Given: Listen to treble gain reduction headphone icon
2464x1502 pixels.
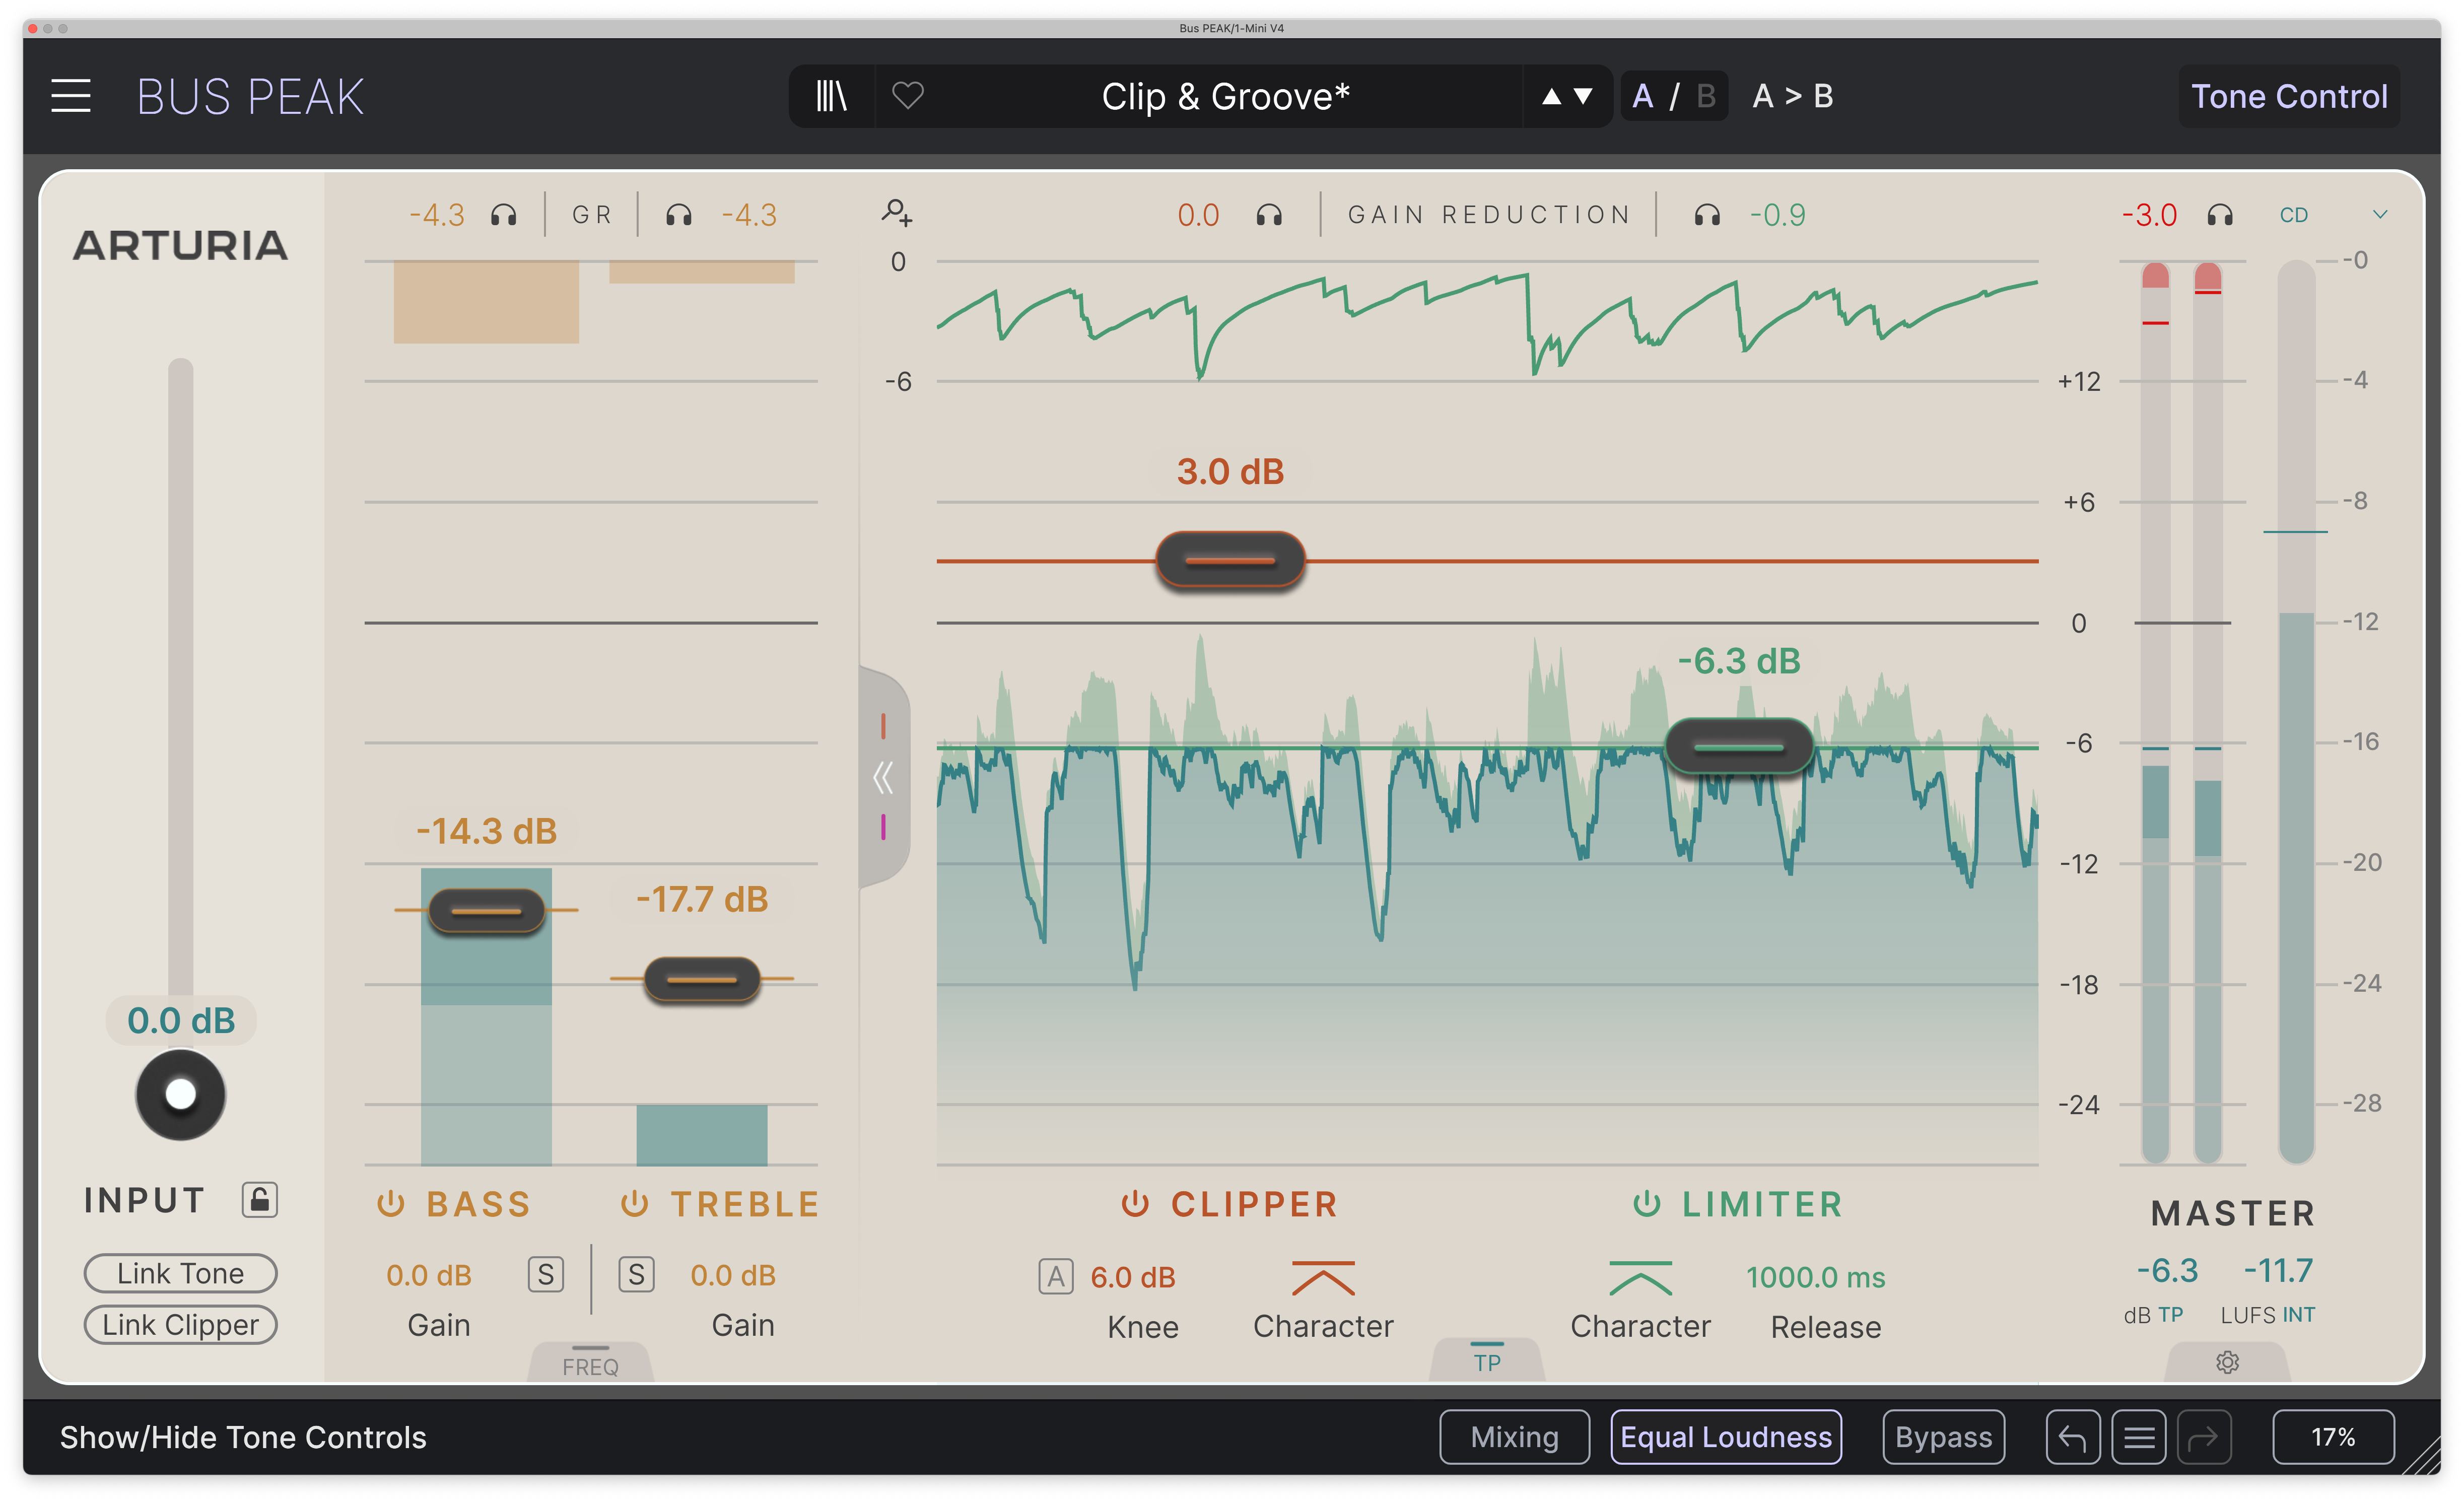Looking at the screenshot, I should pos(679,215).
